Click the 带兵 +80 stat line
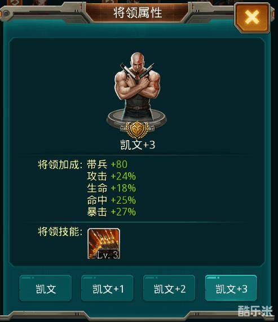This screenshot has width=278, height=322. click(107, 164)
